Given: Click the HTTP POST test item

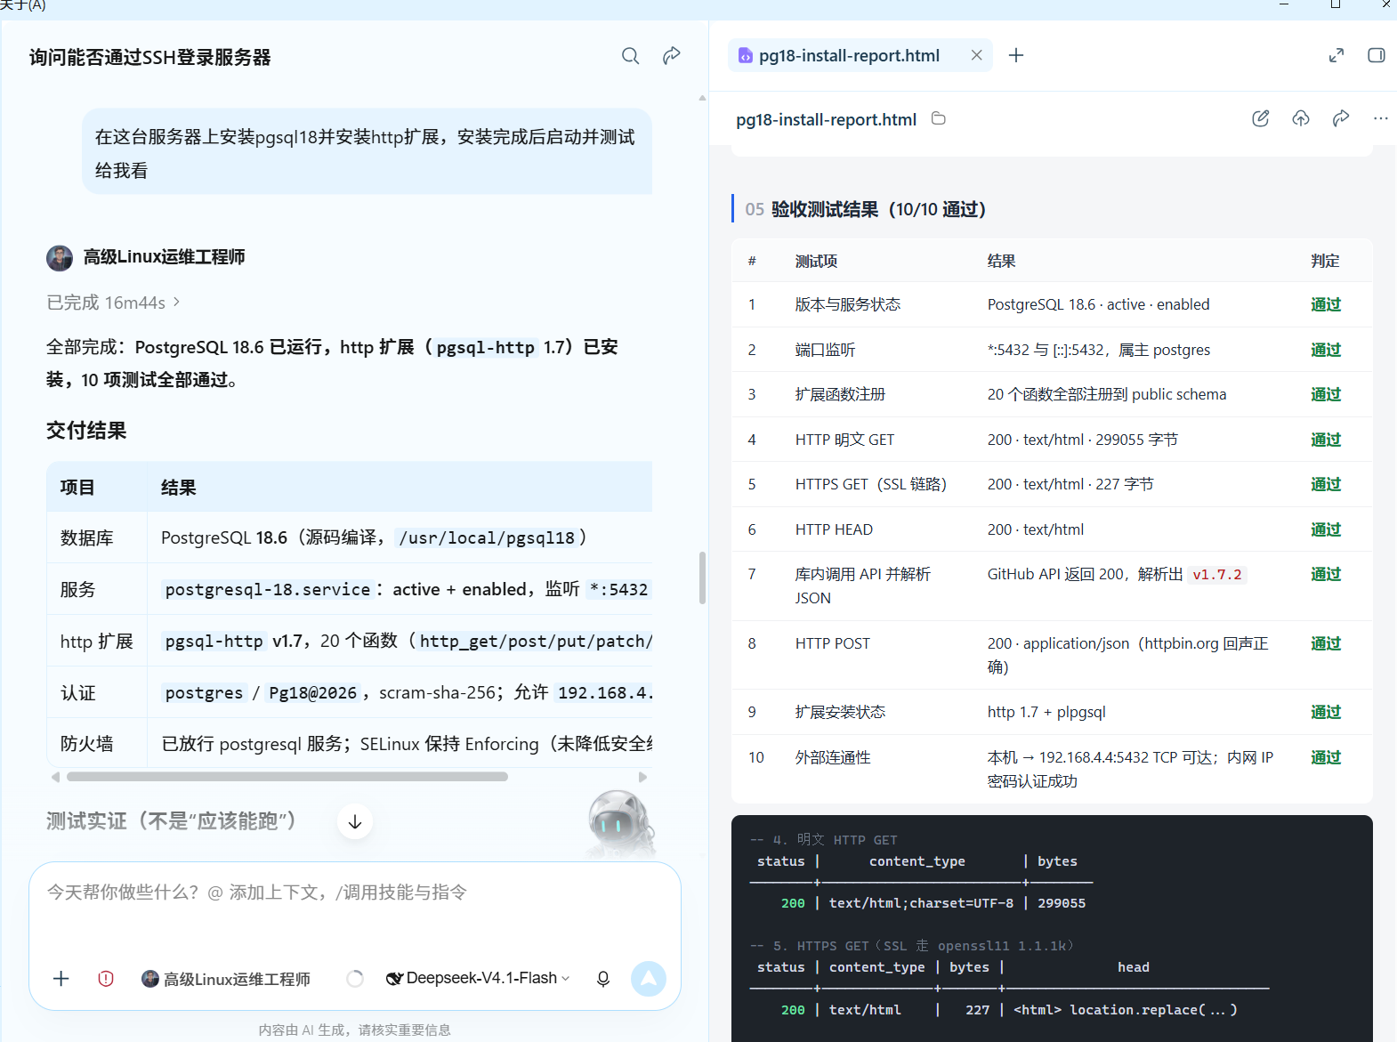Looking at the screenshot, I should click(832, 643).
